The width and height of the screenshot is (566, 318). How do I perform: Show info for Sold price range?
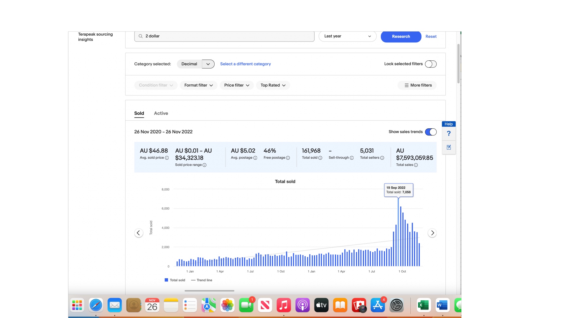point(205,165)
